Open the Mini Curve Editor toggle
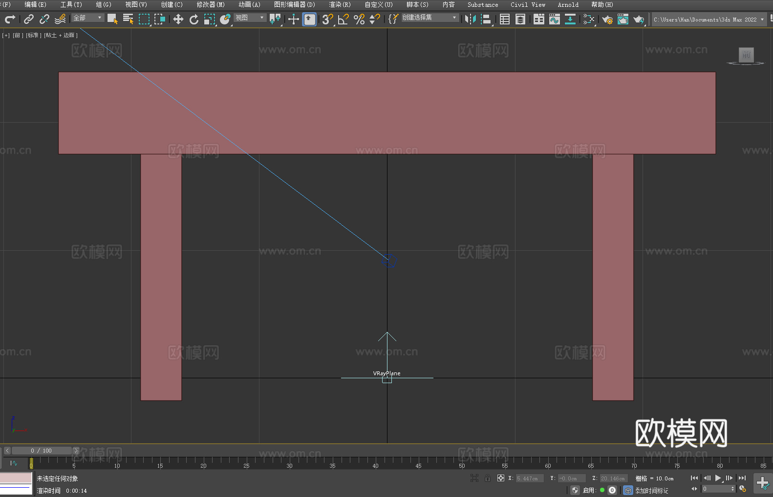The width and height of the screenshot is (773, 497). 14,463
